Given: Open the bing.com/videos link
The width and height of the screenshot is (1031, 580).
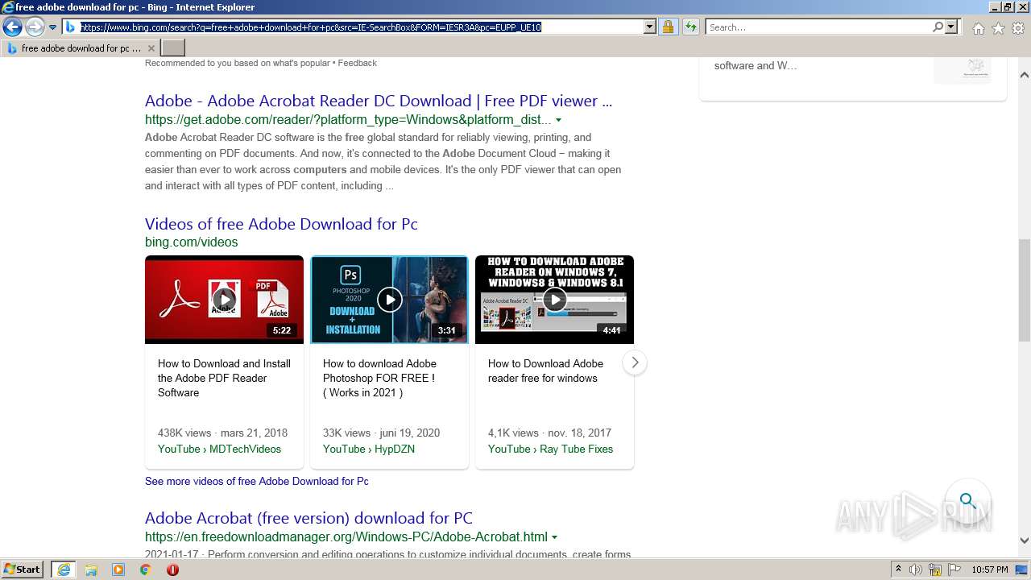Looking at the screenshot, I should (x=192, y=242).
